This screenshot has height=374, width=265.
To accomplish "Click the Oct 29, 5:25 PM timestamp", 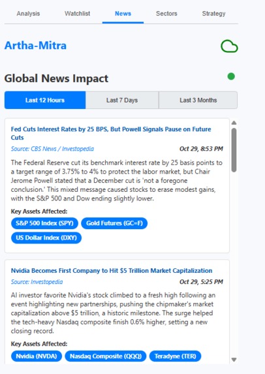I will click(x=201, y=282).
